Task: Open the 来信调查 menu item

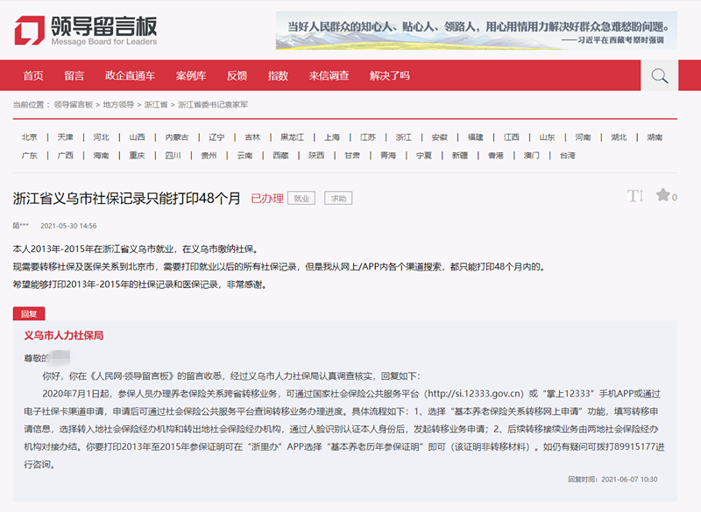Action: [x=329, y=76]
